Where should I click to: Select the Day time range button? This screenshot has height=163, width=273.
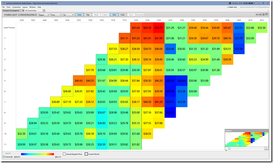pyautogui.click(x=88, y=15)
